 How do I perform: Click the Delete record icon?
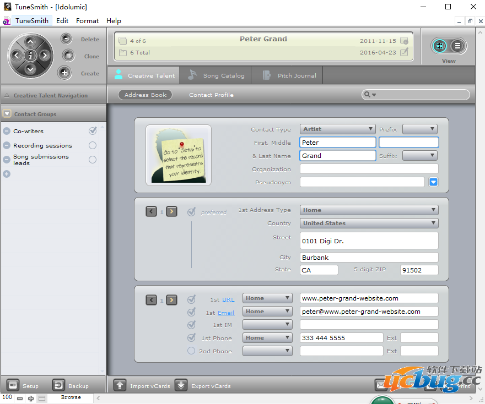66,39
